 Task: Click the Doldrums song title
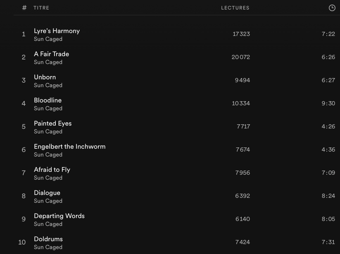pyautogui.click(x=48, y=239)
